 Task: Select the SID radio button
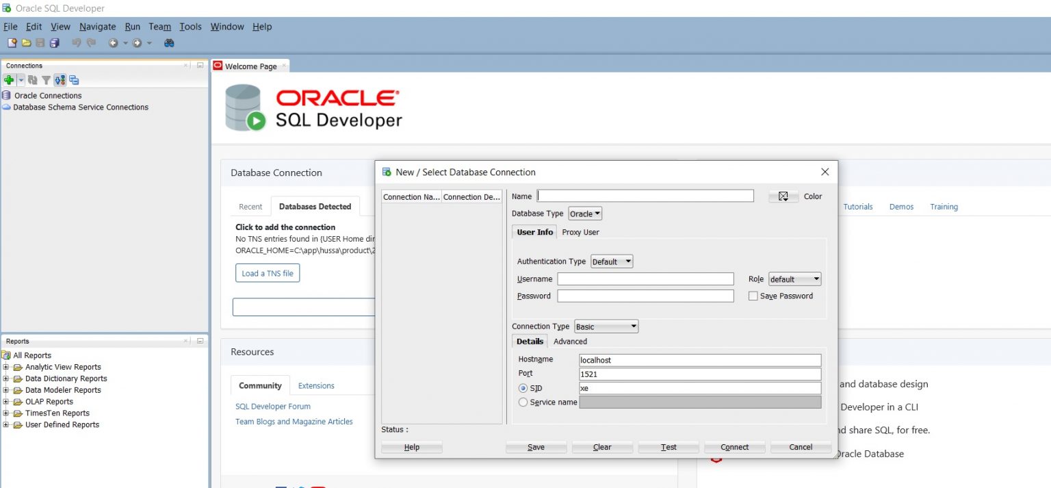[523, 388]
